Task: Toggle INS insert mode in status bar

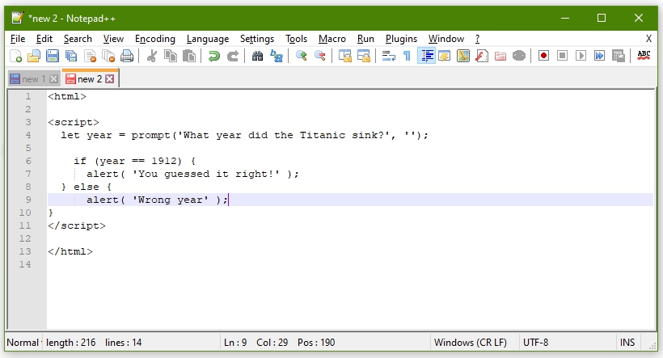Action: coord(627,343)
